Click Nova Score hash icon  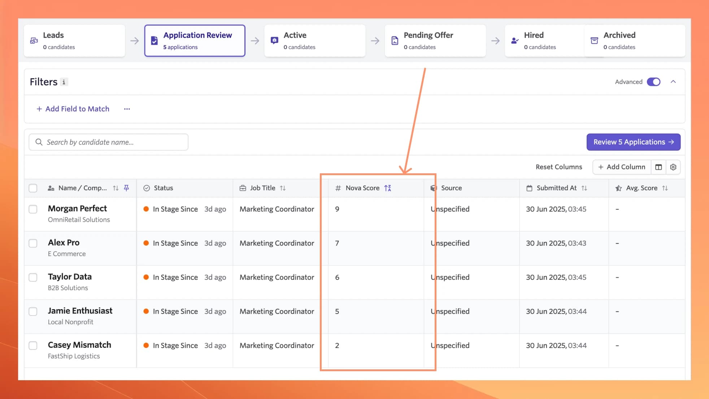[x=338, y=188]
